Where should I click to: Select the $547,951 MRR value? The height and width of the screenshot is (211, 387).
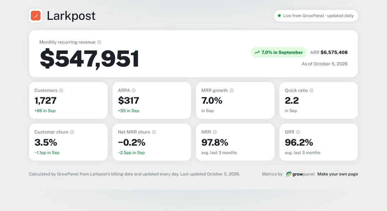click(89, 58)
